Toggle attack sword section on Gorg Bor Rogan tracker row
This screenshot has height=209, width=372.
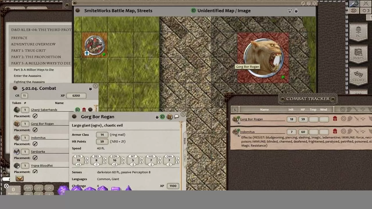pyautogui.click(x=356, y=119)
